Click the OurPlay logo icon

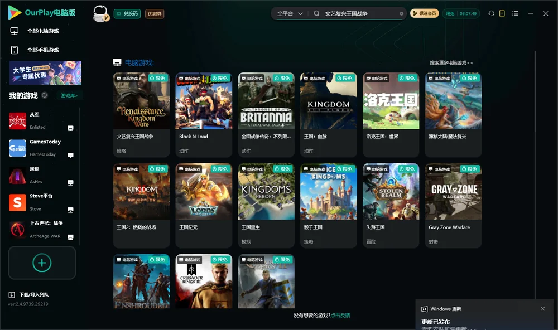click(15, 12)
